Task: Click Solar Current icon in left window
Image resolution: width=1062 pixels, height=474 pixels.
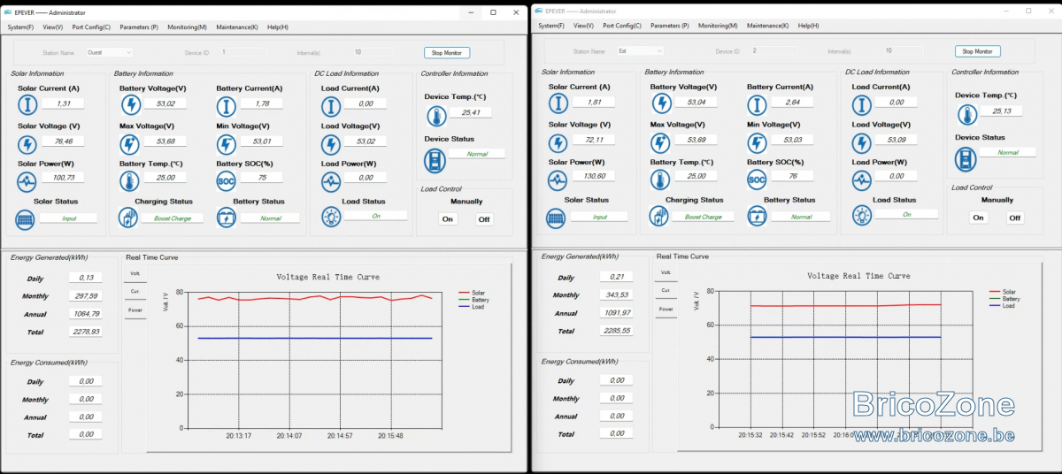Action: click(x=27, y=105)
